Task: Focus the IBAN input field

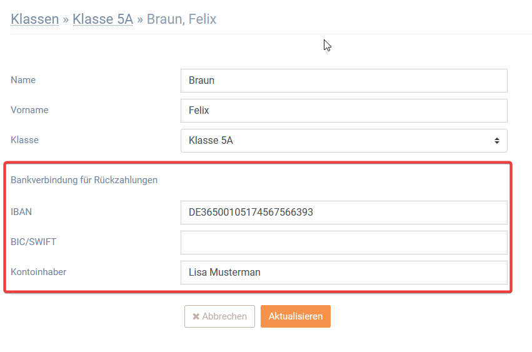Action: 344,213
